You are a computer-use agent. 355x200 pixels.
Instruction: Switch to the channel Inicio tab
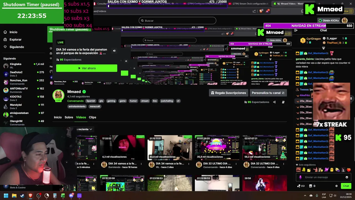58,117
